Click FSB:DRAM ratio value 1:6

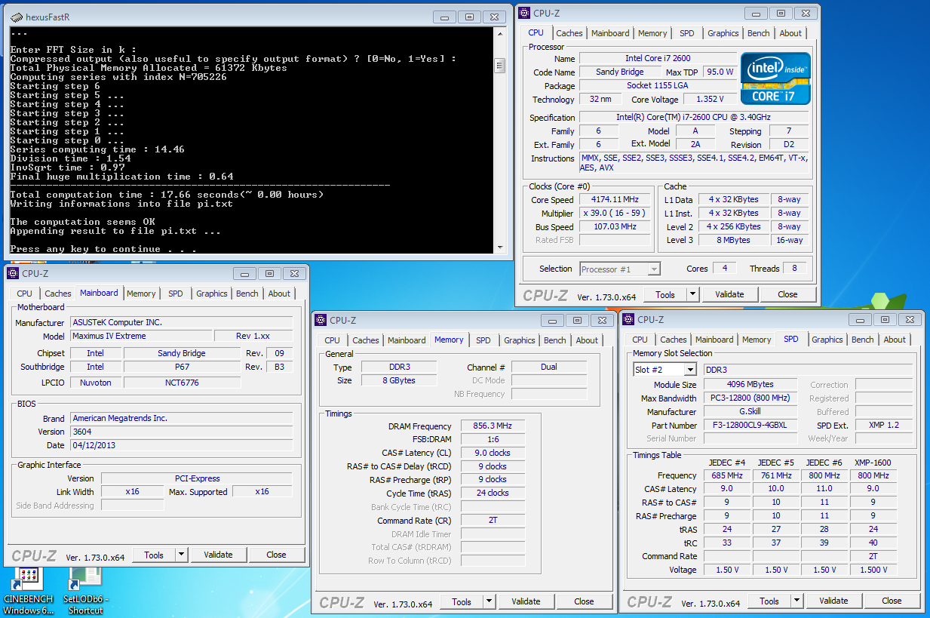click(x=493, y=440)
